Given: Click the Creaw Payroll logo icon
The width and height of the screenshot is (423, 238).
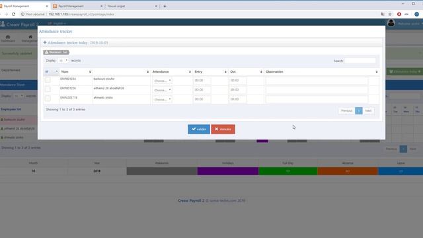Looking at the screenshot, I should (x=3, y=24).
